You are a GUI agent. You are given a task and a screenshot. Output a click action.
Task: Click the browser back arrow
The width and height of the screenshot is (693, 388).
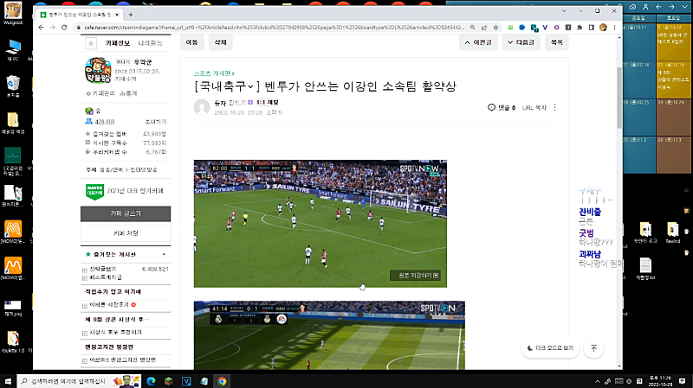pos(41,28)
